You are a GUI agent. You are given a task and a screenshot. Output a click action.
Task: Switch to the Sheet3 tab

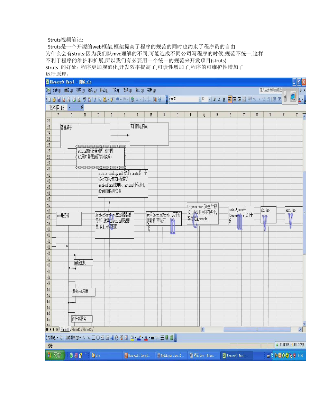tap(87, 330)
